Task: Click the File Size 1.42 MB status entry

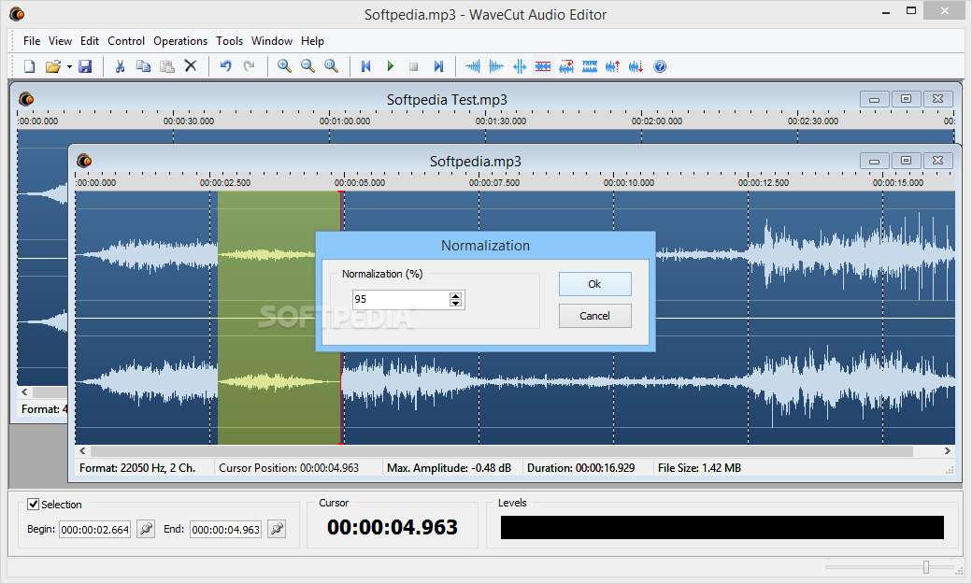Action: (699, 468)
